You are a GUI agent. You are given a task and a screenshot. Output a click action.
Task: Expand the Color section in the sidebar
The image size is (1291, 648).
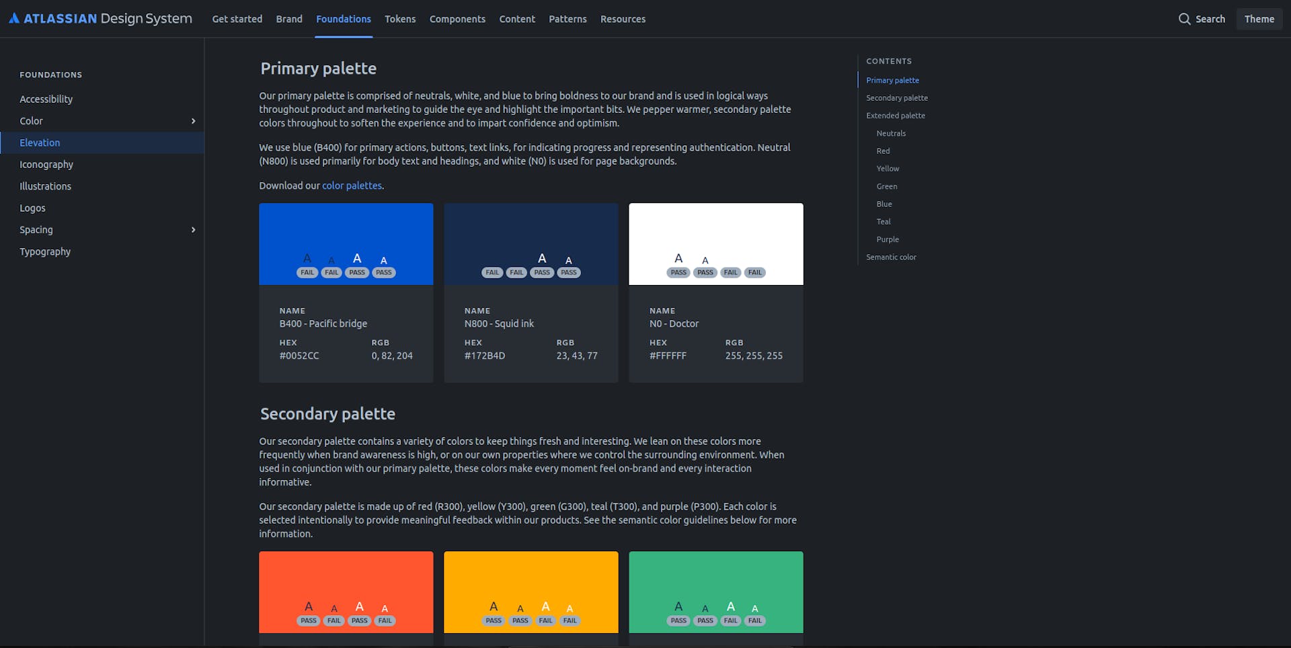click(193, 121)
